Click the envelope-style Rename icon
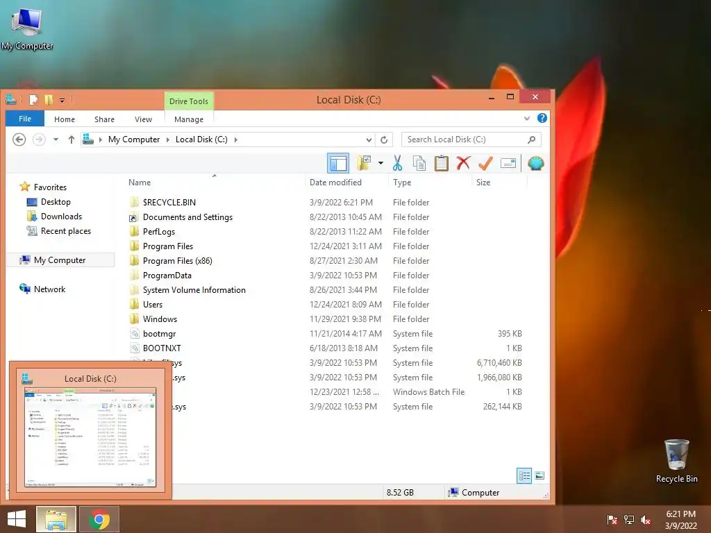711x533 pixels. (x=508, y=163)
